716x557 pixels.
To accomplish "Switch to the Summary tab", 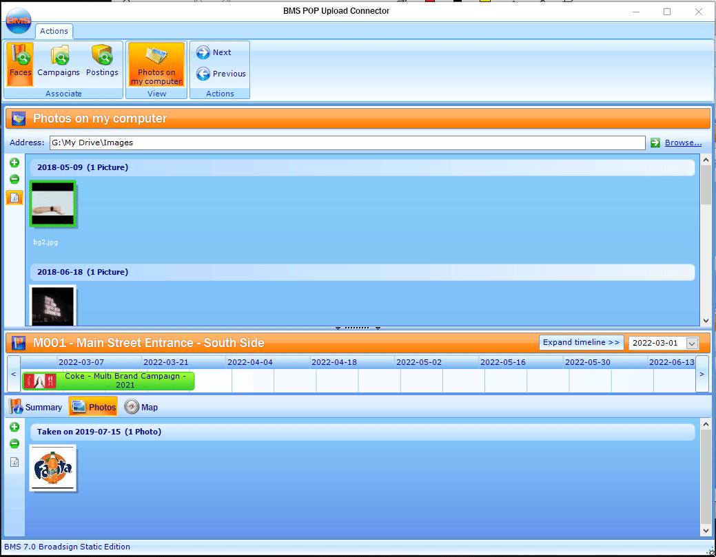I will point(36,407).
